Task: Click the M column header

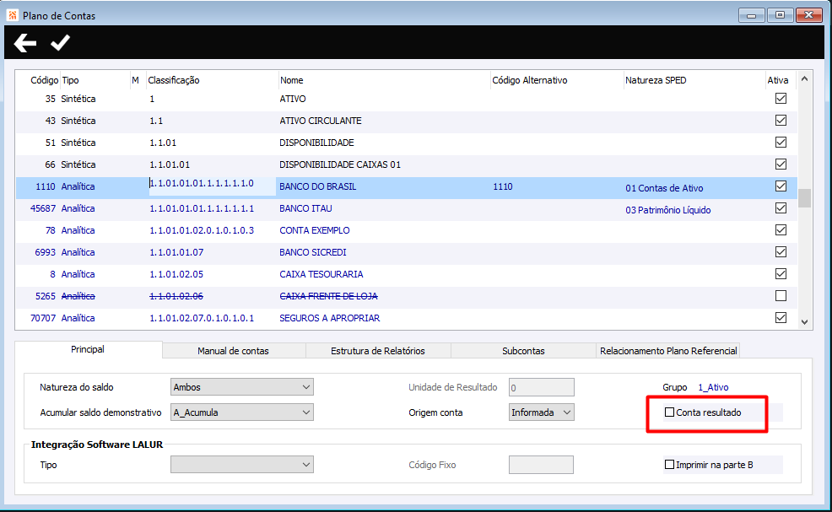Action: pos(135,80)
